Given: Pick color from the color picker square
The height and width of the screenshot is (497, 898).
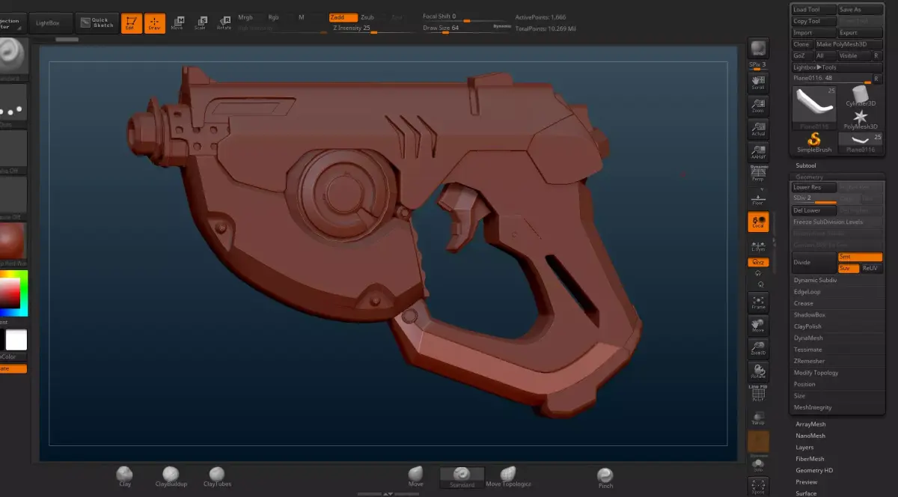Looking at the screenshot, I should click(10, 293).
